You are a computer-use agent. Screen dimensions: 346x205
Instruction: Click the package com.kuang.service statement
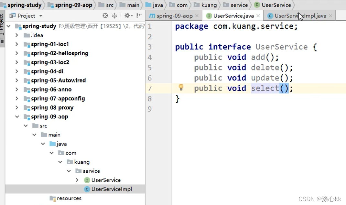236,26
